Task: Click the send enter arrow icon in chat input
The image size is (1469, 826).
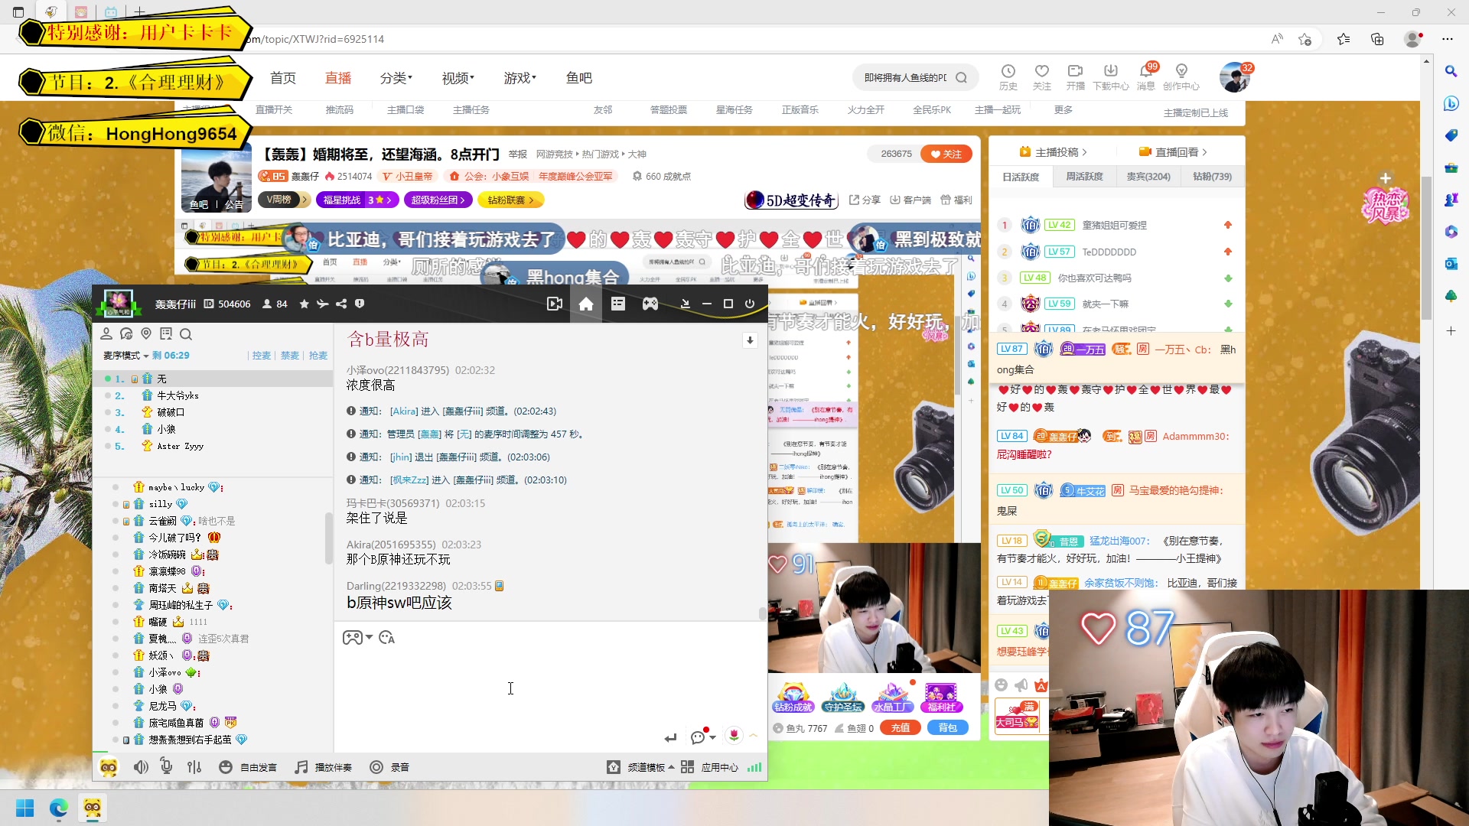Action: [x=670, y=737]
